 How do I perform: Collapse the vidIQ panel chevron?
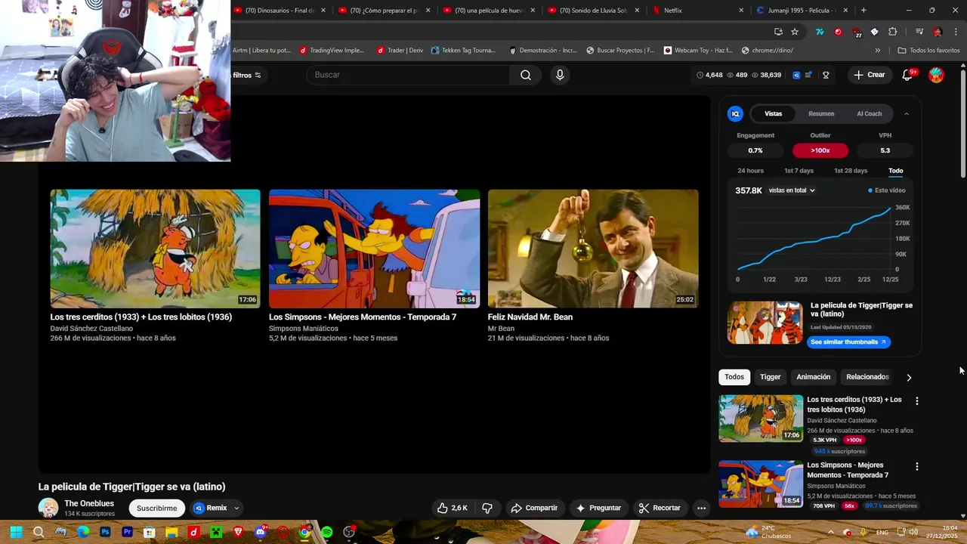click(x=907, y=113)
